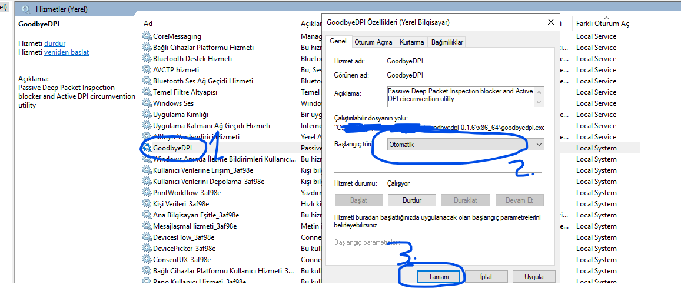Select Temel Filtre Altyapısı service name
Screen dimensions: 681x288
[x=185, y=92]
